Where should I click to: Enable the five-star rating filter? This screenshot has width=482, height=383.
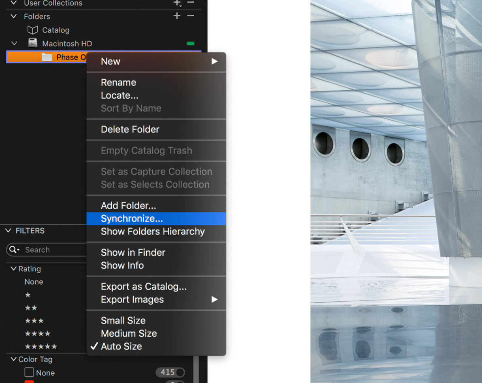pos(41,347)
